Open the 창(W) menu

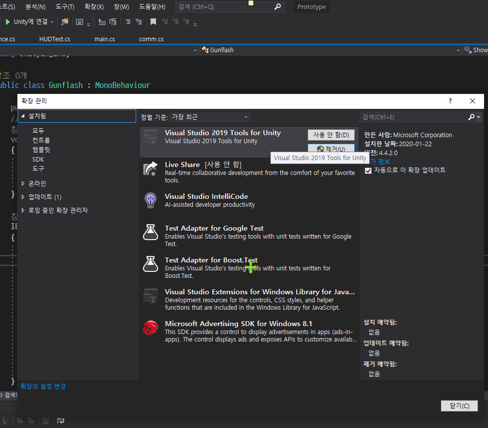pos(121,6)
